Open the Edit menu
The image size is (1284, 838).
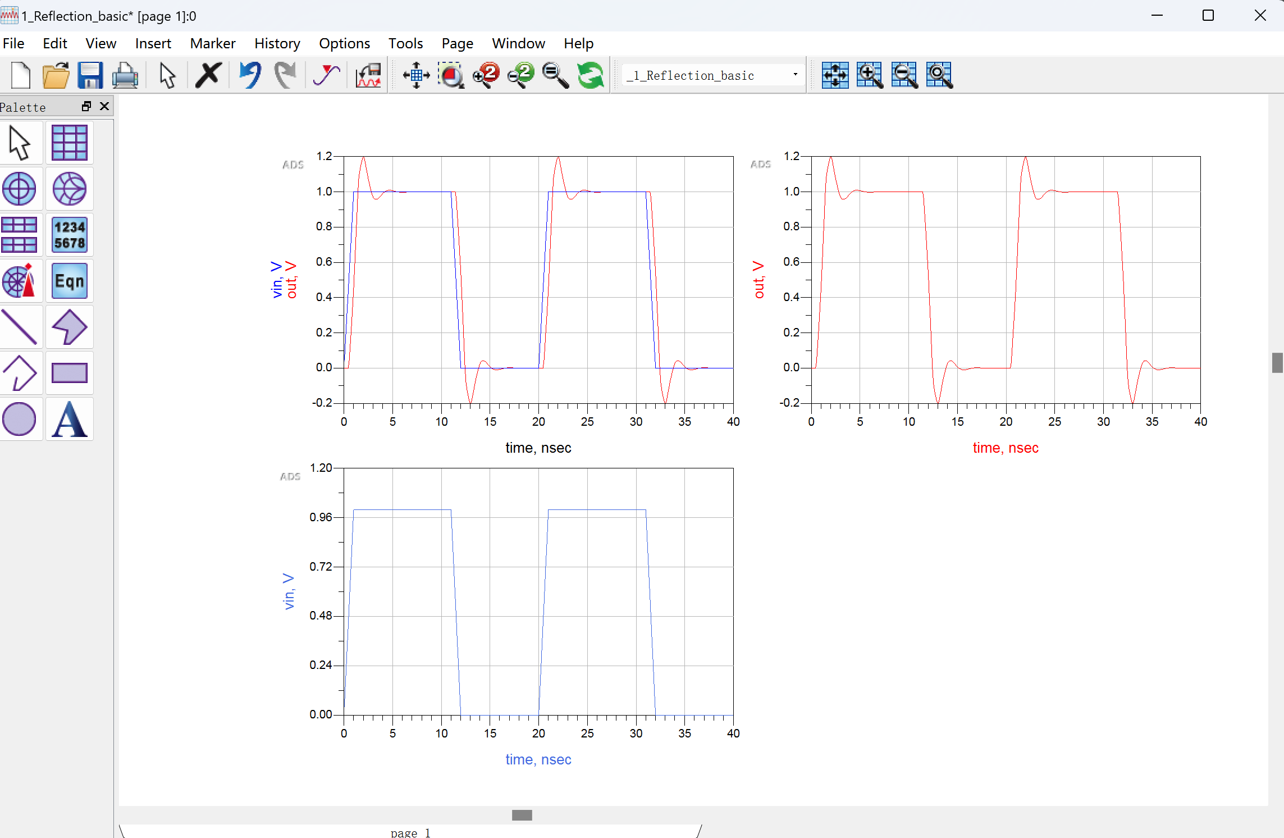(x=55, y=43)
